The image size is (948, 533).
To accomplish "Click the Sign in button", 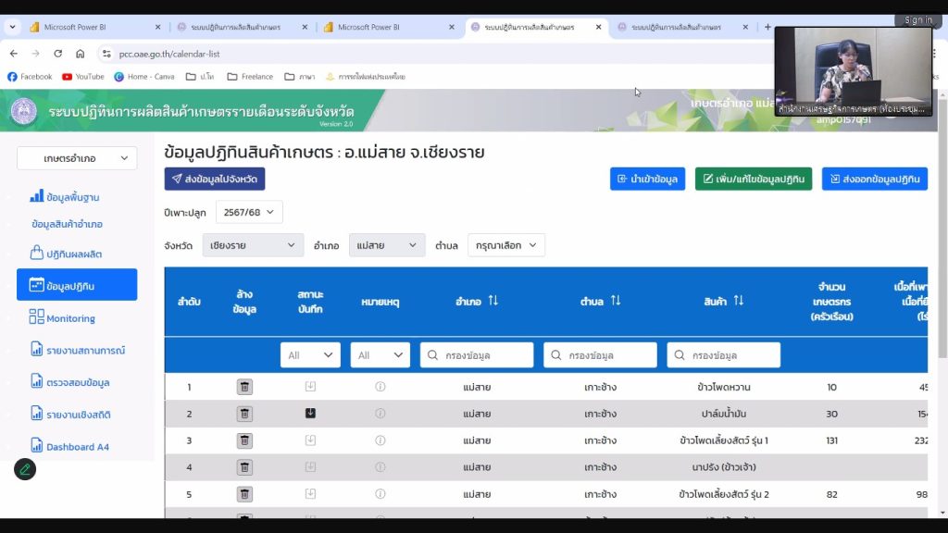I will click(917, 20).
